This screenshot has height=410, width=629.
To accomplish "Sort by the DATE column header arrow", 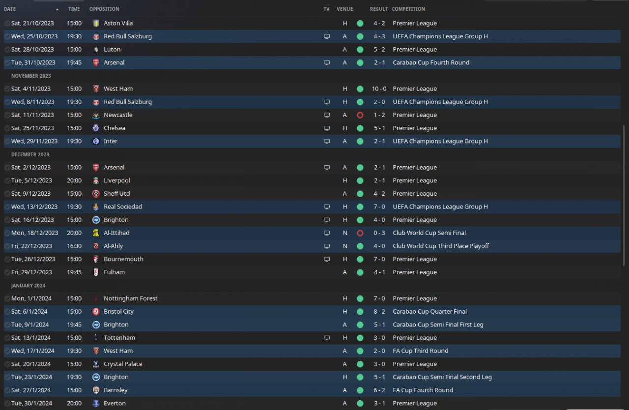I will tap(57, 9).
